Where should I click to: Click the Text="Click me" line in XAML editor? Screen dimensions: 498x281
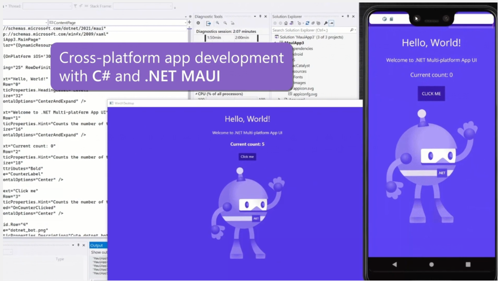pyautogui.click(x=20, y=191)
